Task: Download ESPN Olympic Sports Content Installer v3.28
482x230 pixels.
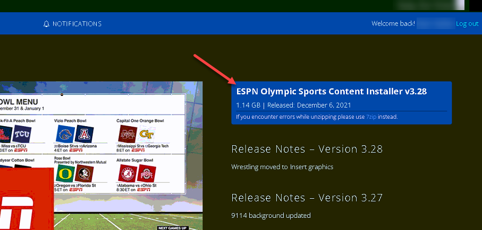Action: [x=331, y=92]
